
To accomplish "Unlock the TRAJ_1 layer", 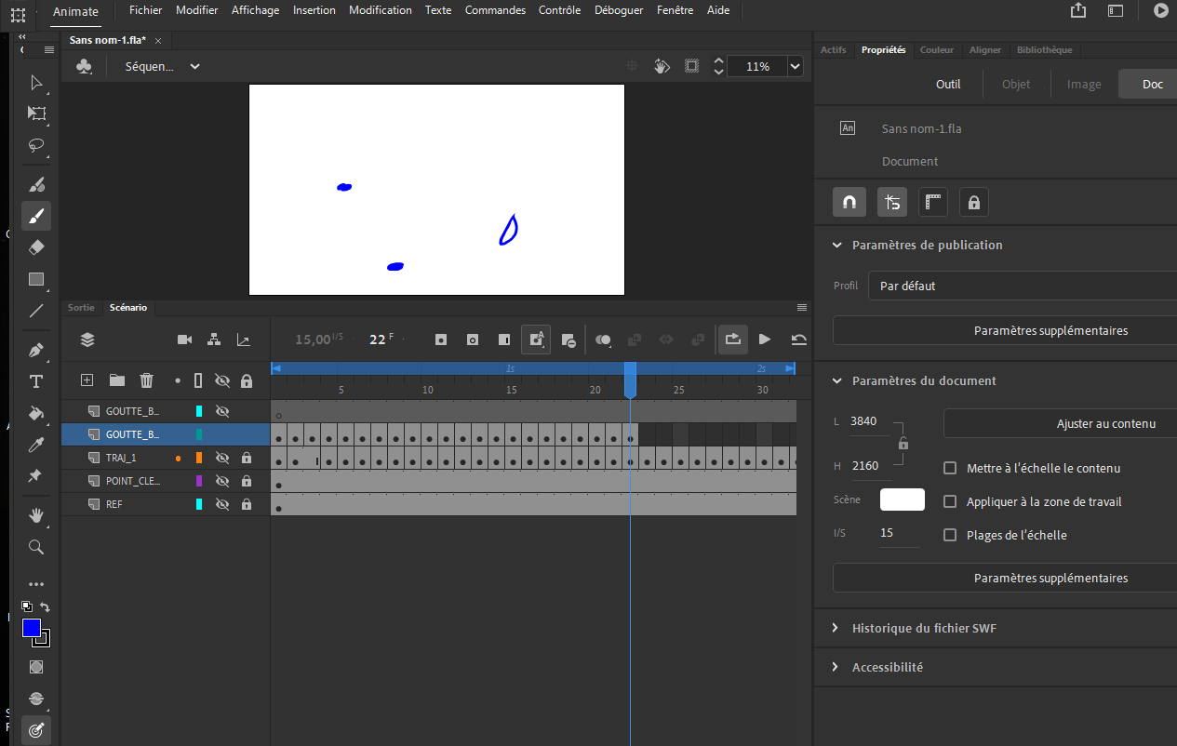I will tap(247, 458).
